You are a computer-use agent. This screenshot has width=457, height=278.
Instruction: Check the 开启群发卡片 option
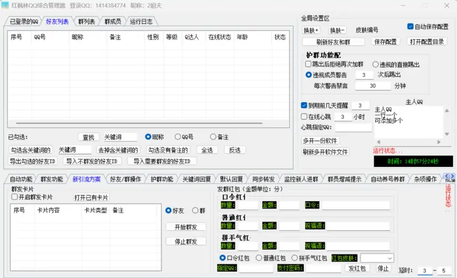point(15,197)
